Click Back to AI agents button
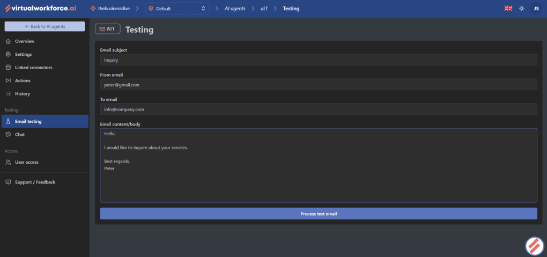Screen dimensions: 547x257 click(x=45, y=26)
